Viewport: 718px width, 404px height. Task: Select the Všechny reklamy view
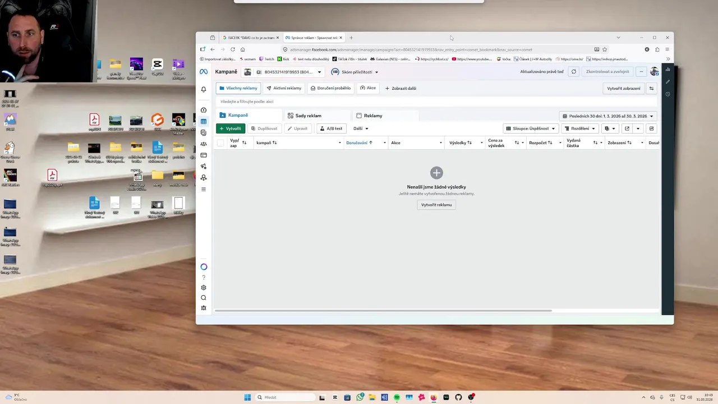pos(238,88)
